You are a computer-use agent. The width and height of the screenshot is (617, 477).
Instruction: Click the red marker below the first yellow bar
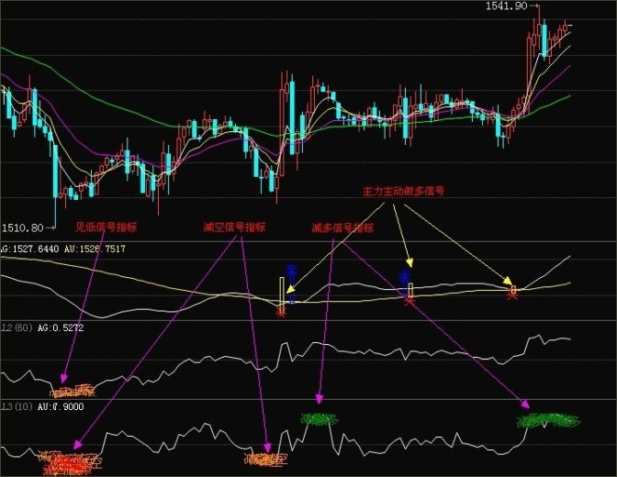[282, 312]
